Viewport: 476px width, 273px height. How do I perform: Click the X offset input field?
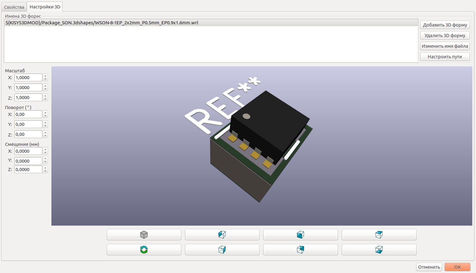[28, 151]
